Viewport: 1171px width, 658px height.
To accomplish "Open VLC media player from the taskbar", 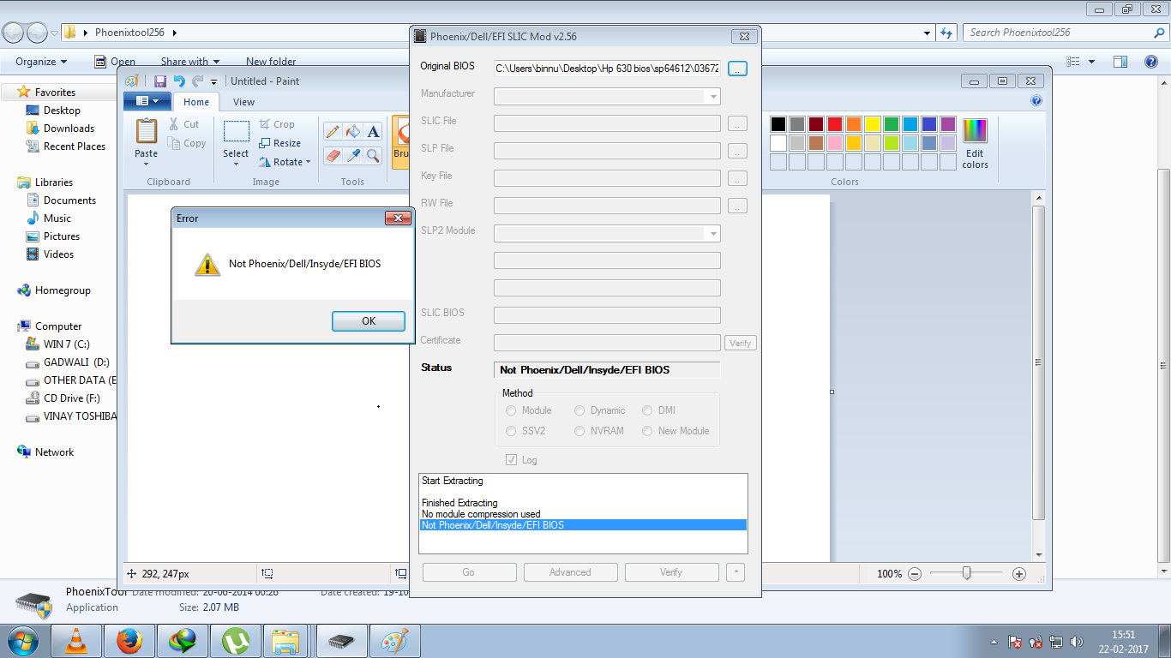I will coord(76,641).
